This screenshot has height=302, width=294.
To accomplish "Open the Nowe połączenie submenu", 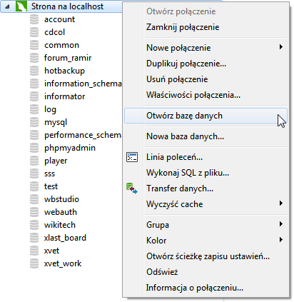I will (206, 48).
